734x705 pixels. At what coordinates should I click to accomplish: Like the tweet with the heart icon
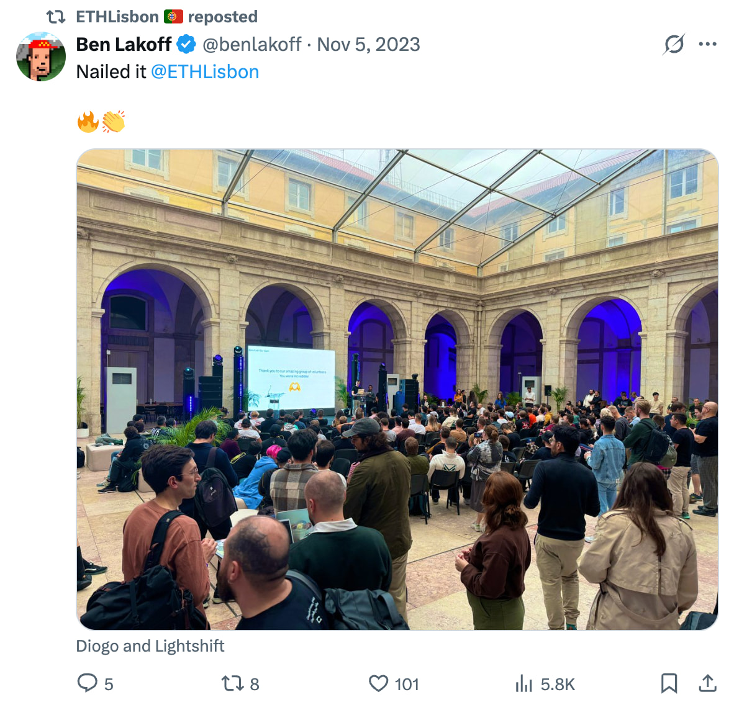tap(378, 683)
